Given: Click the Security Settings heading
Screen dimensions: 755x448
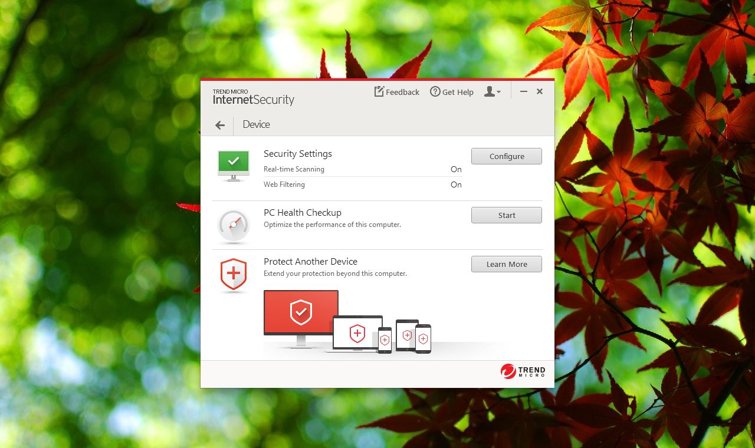Looking at the screenshot, I should coord(298,154).
